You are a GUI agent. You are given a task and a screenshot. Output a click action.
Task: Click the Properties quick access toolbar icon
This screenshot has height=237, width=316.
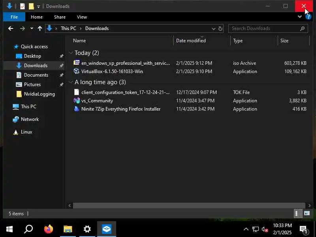point(23,6)
